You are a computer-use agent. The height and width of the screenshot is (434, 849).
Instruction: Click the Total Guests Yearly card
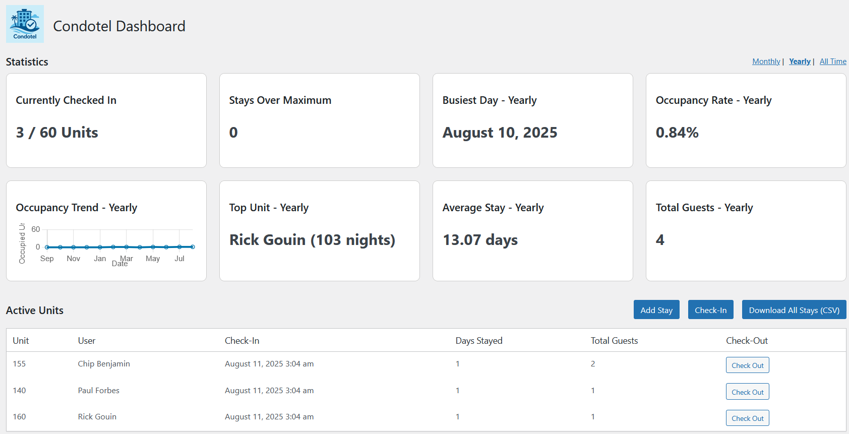point(746,231)
